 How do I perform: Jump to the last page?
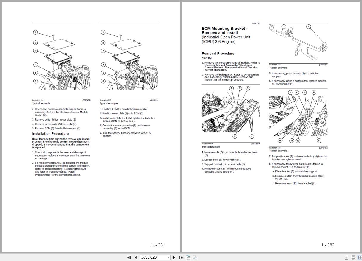181,257
